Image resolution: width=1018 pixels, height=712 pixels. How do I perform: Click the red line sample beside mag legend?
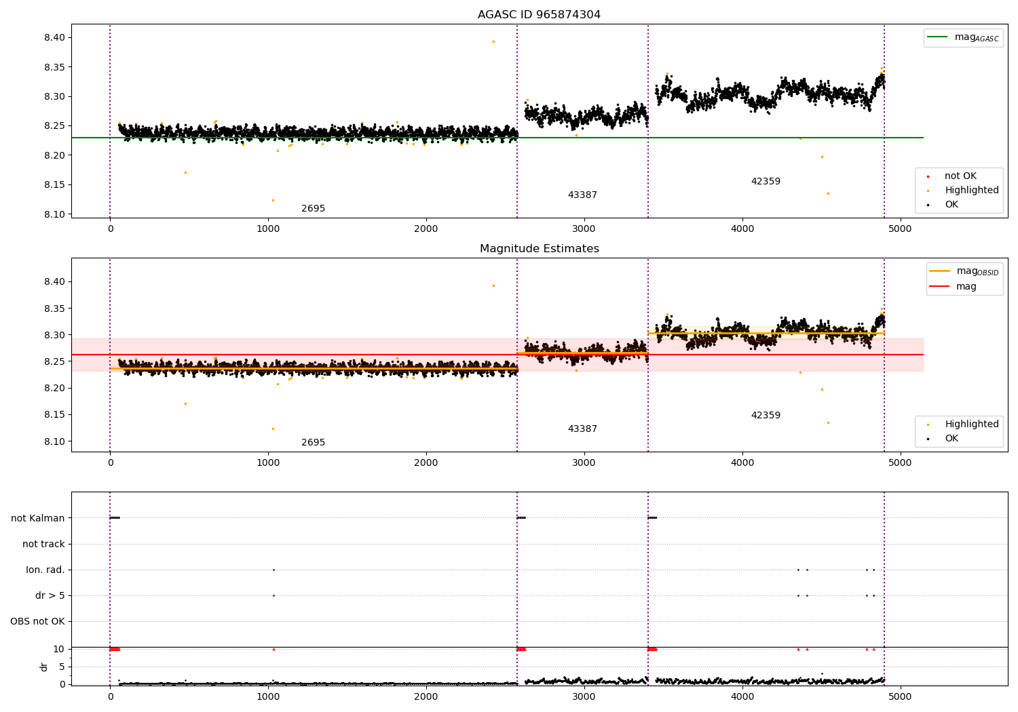939,287
